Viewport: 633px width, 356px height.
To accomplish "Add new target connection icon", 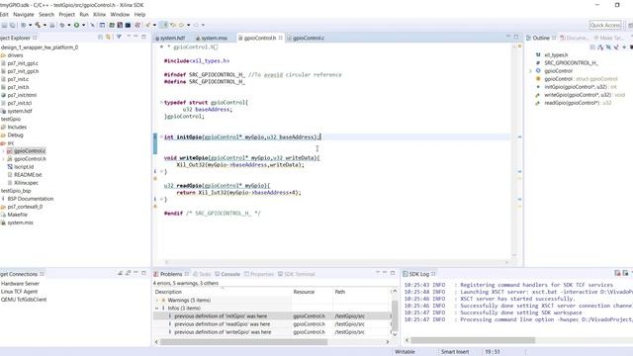I will tap(121, 273).
